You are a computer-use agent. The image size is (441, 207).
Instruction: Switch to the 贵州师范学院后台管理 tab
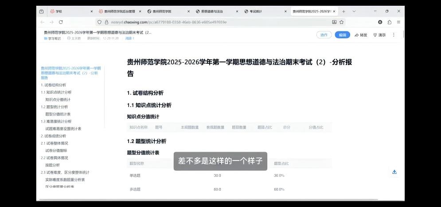pyautogui.click(x=119, y=11)
